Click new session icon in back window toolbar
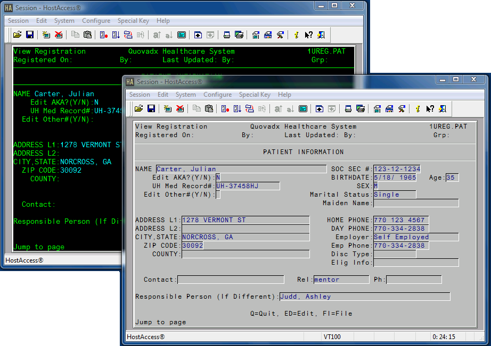 tap(46, 35)
